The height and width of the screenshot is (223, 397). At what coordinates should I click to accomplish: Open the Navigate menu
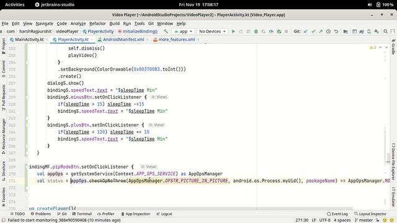pyautogui.click(x=44, y=24)
